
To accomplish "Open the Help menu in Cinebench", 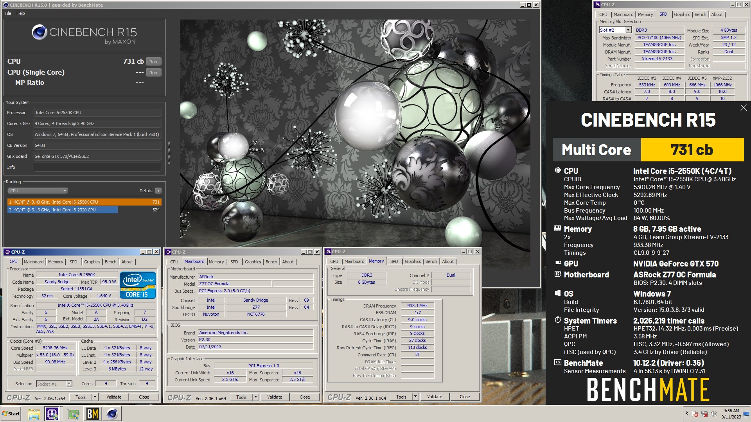I will pyautogui.click(x=21, y=13).
